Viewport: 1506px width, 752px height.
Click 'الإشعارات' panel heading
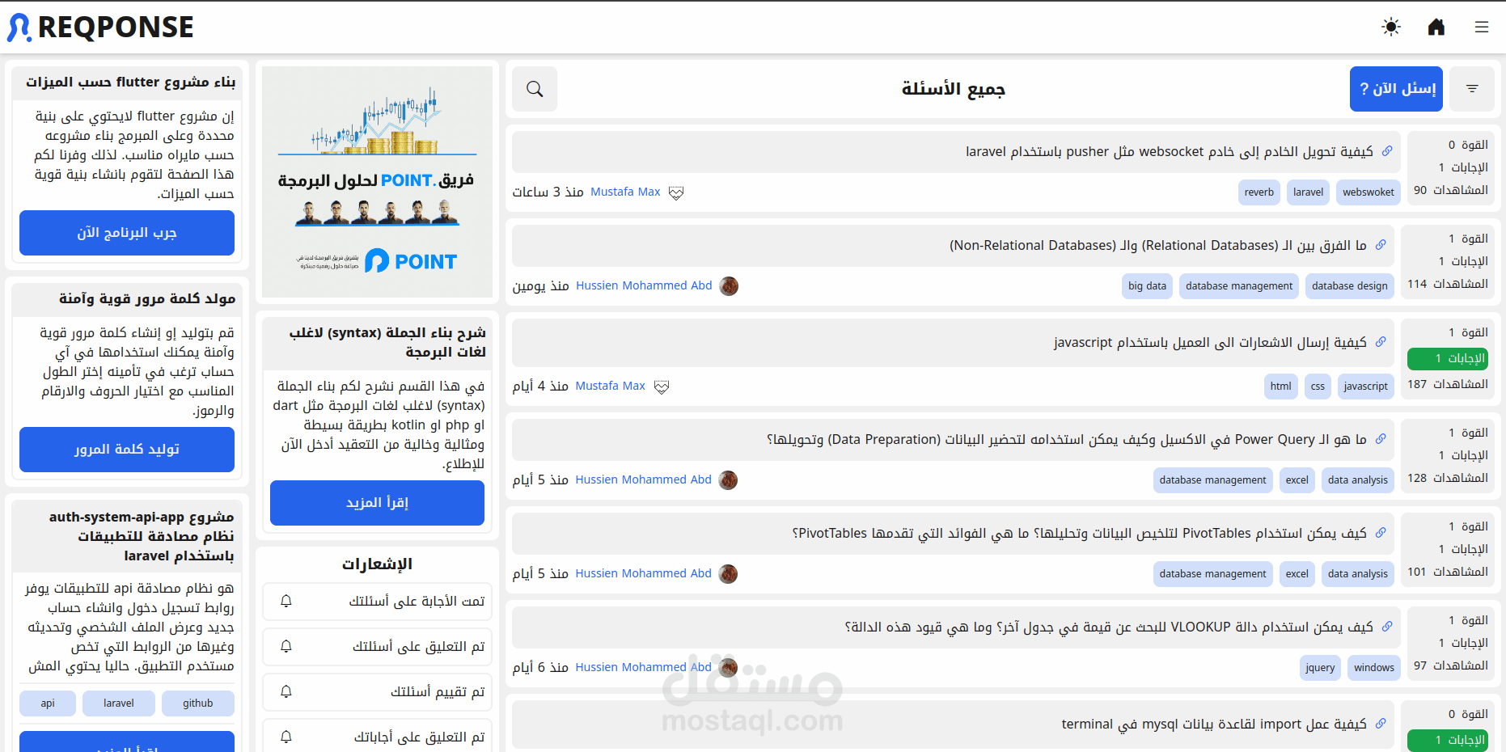[377, 564]
